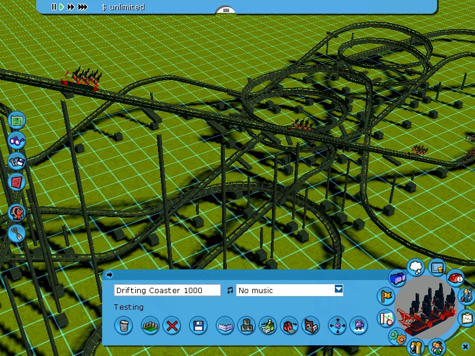
Task: Click the orange flag icon
Action: click(386, 295)
